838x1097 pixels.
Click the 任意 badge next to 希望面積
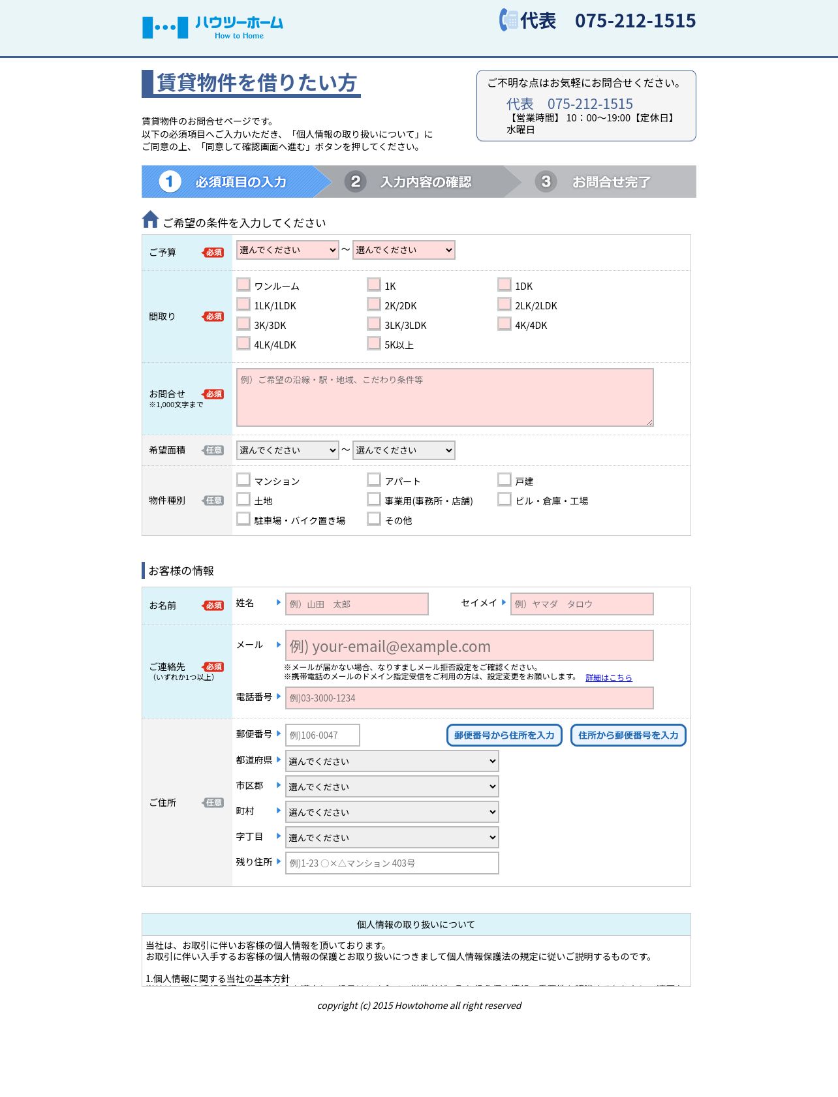[213, 450]
